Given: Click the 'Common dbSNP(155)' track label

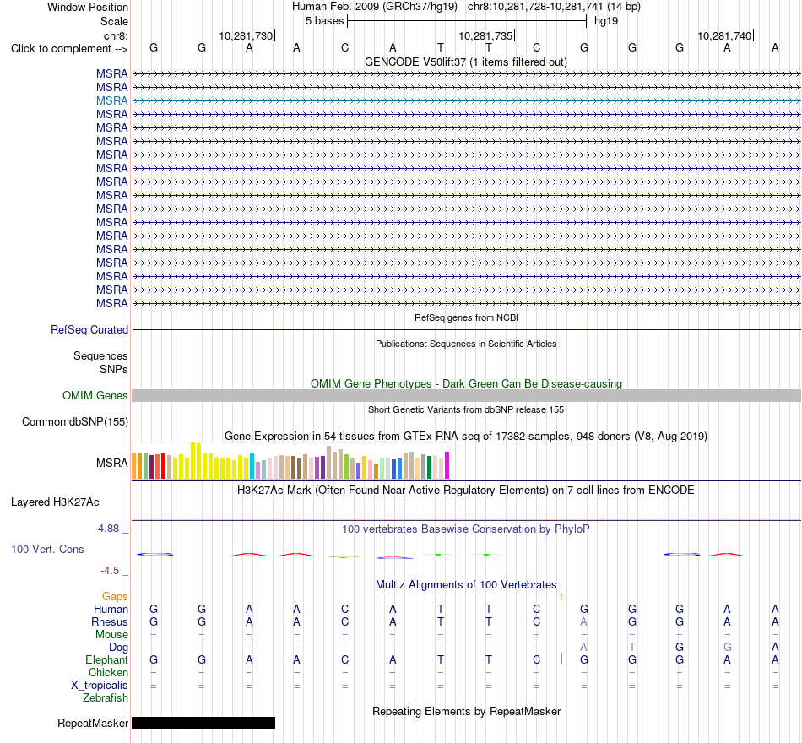Looking at the screenshot, I should point(75,421).
